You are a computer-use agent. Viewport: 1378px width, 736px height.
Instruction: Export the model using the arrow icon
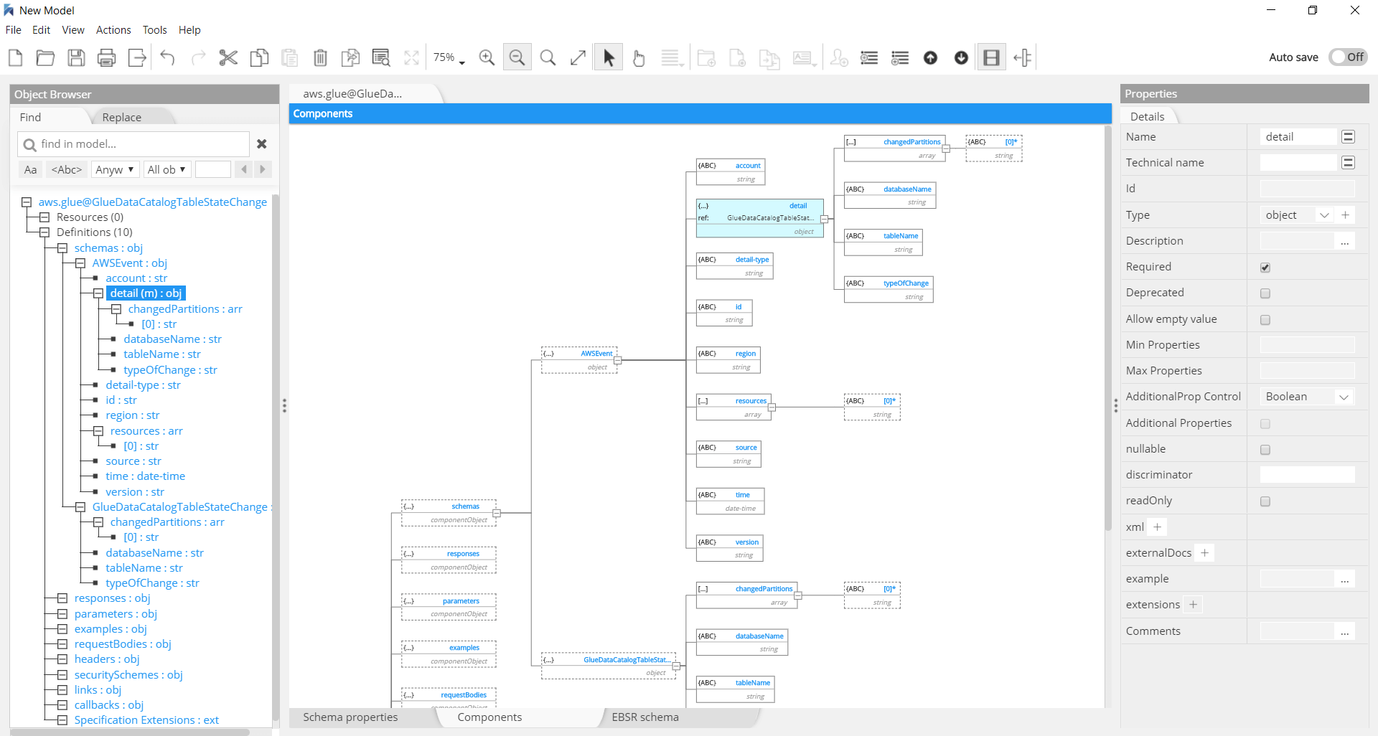tap(137, 57)
